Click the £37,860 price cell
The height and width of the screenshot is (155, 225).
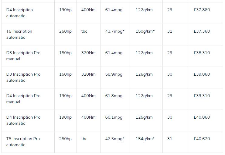coord(202,10)
